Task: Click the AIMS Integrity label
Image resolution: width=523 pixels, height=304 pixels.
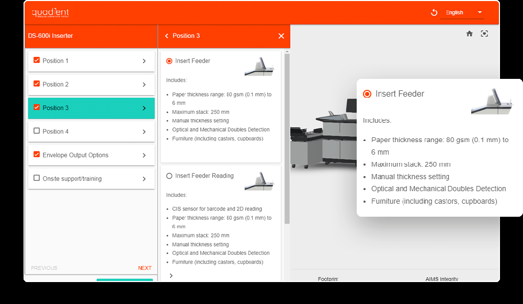Action: (441, 279)
